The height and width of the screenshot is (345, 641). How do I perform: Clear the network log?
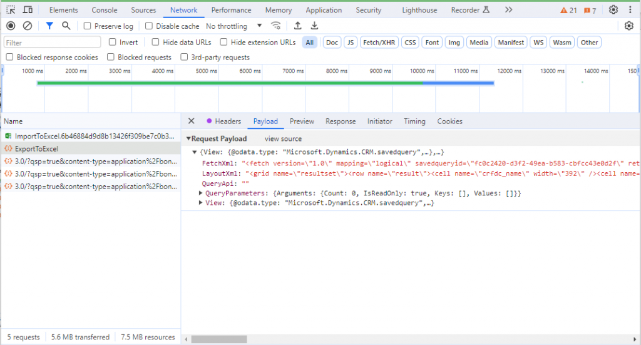click(x=28, y=26)
